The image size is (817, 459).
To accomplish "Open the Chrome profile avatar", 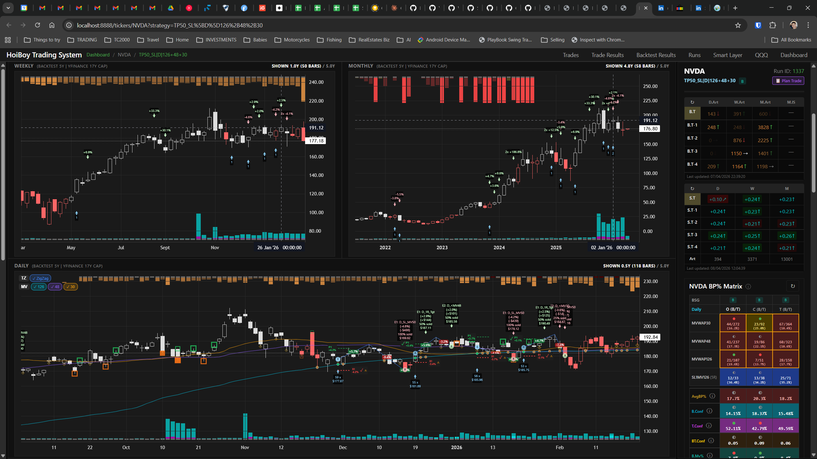I will 794,25.
